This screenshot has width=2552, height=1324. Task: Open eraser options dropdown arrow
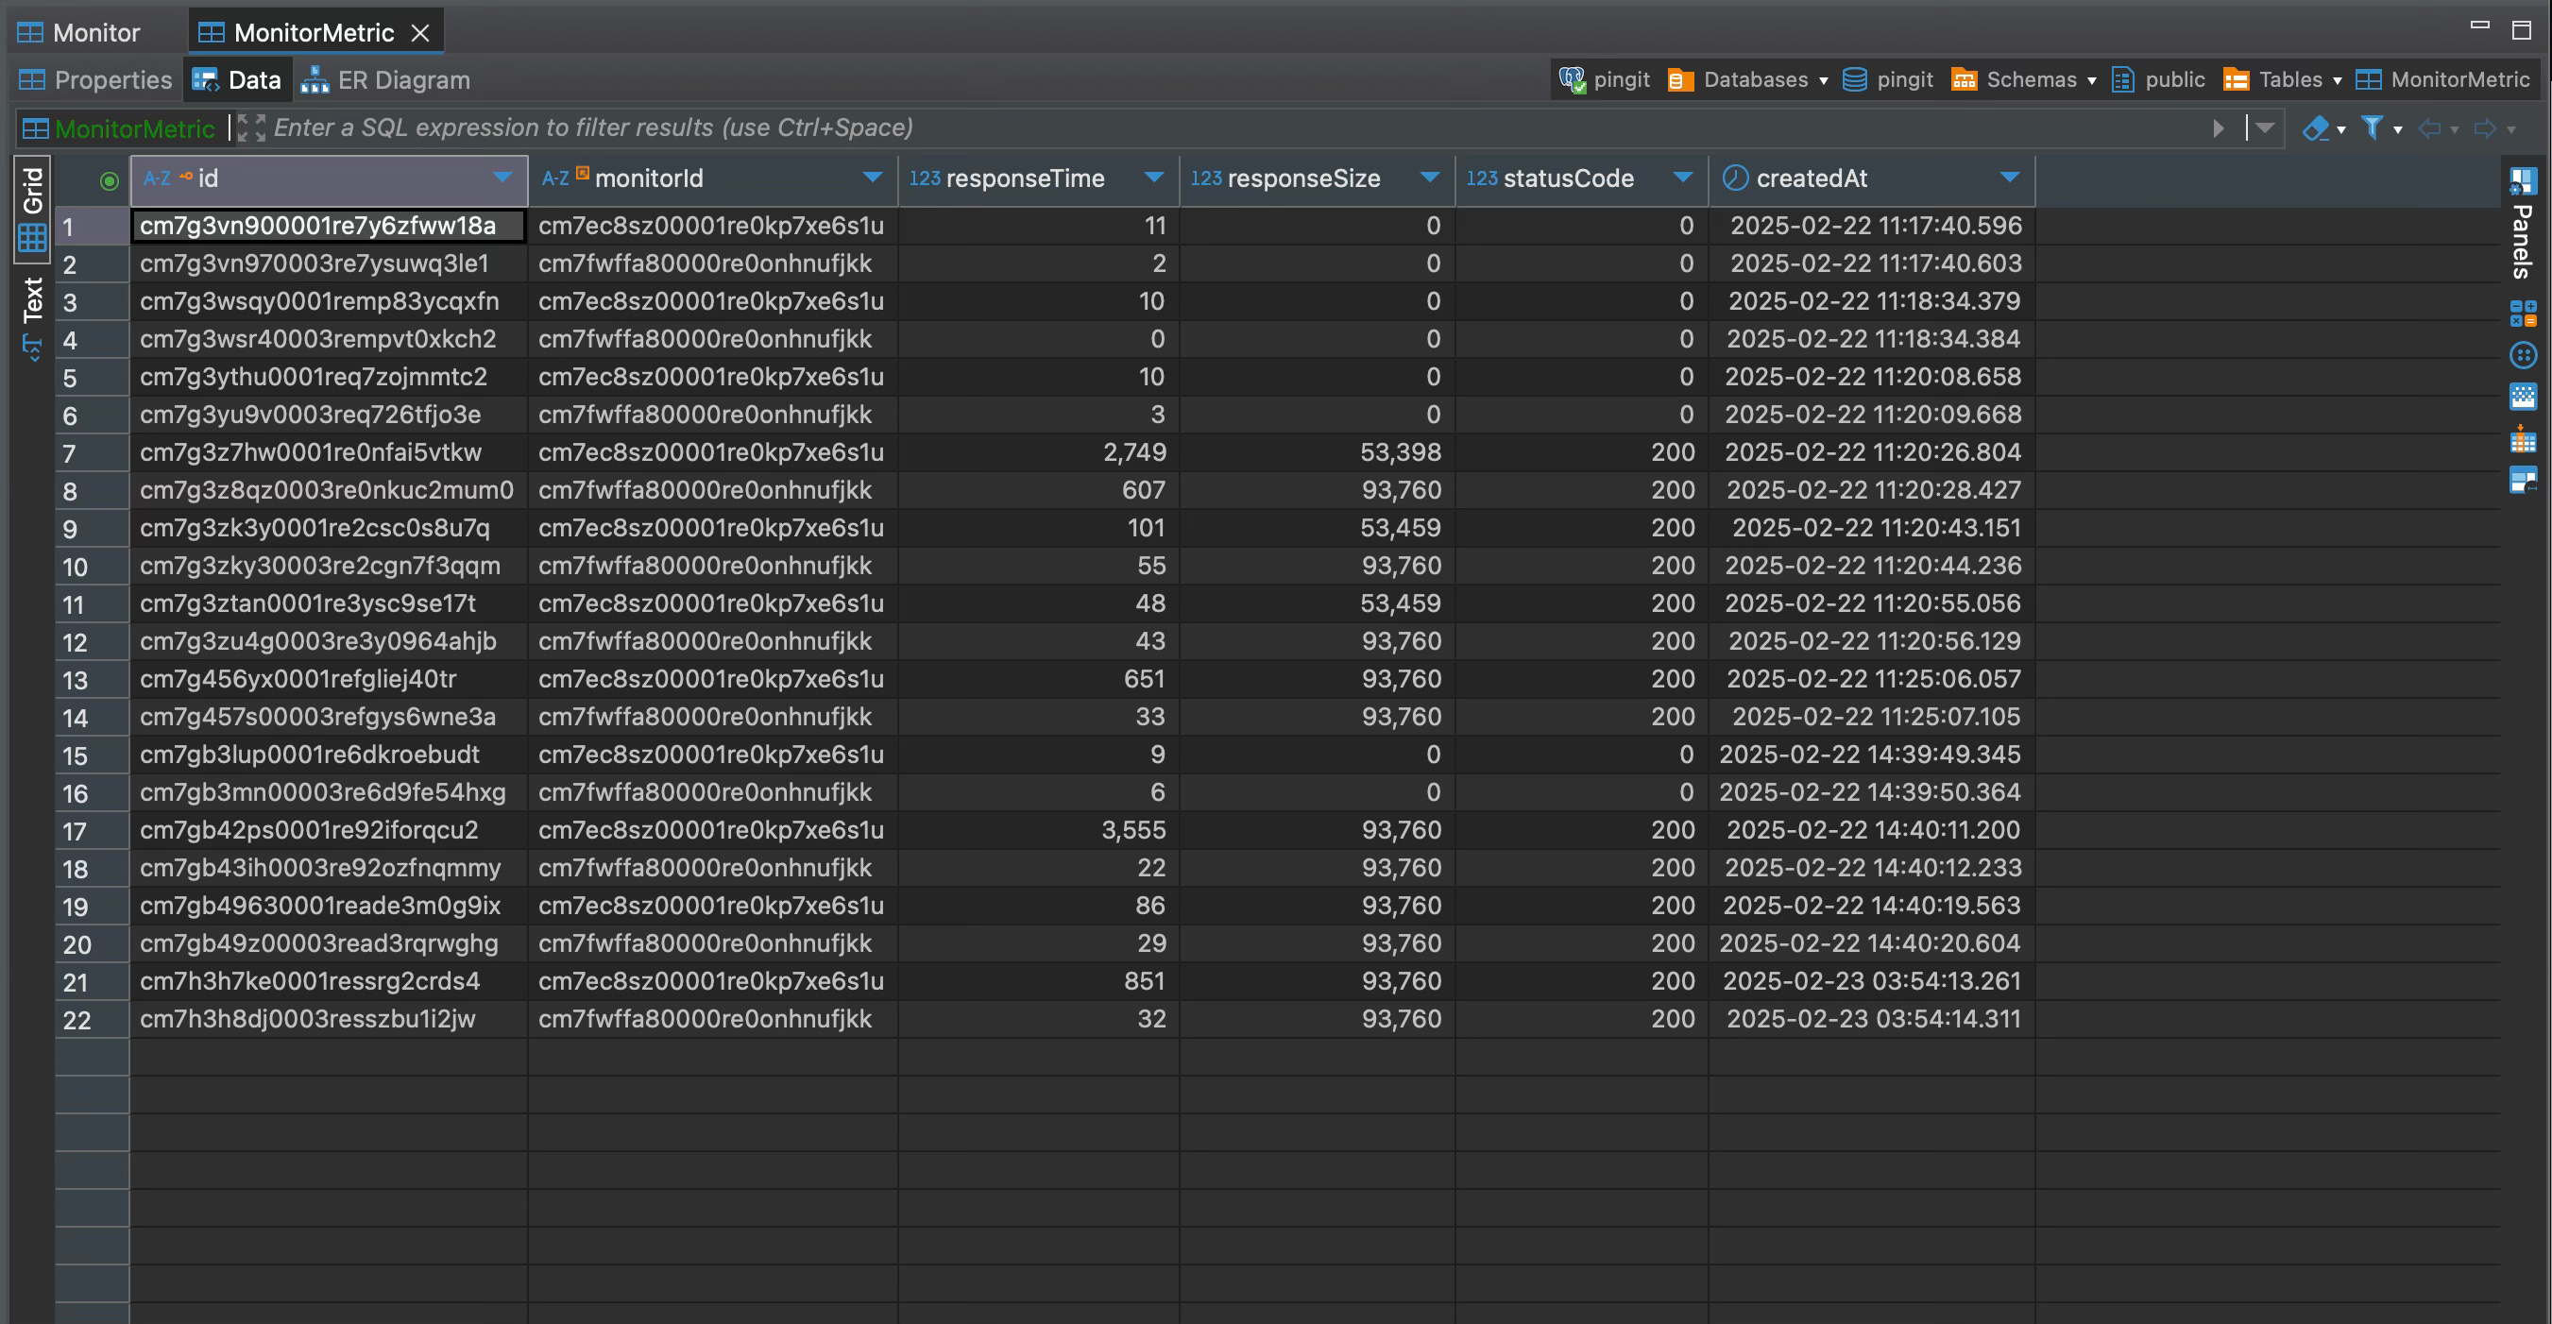click(x=2341, y=129)
